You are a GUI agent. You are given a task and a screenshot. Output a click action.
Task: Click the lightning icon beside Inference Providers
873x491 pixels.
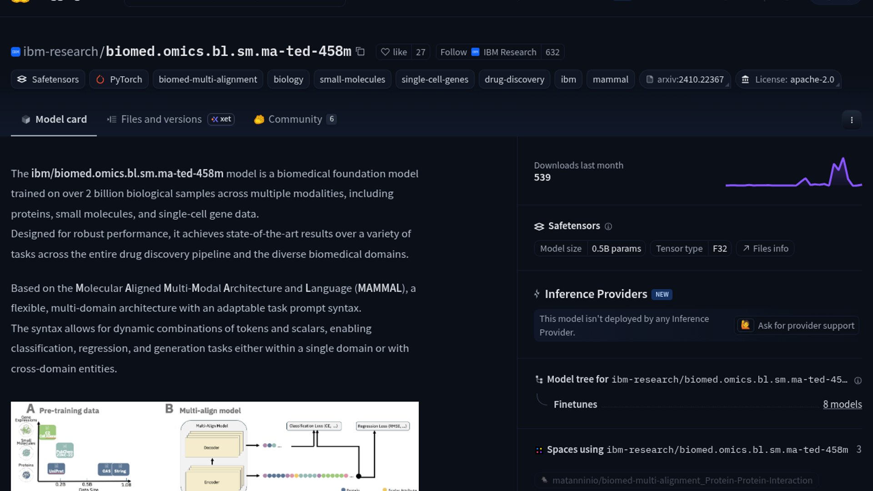pyautogui.click(x=537, y=294)
